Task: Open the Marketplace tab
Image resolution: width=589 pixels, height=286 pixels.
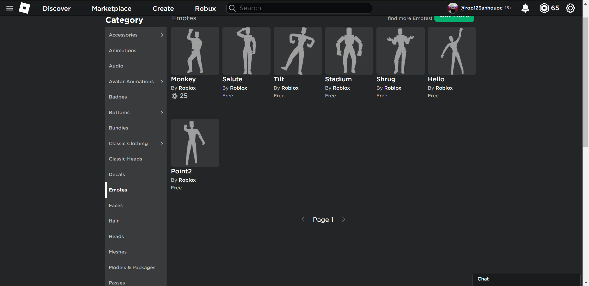Action: click(112, 9)
